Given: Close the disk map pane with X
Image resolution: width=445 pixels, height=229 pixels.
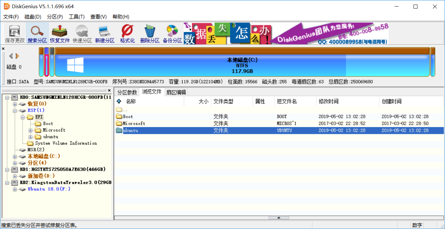Looking at the screenshot, I should pyautogui.click(x=3, y=49).
